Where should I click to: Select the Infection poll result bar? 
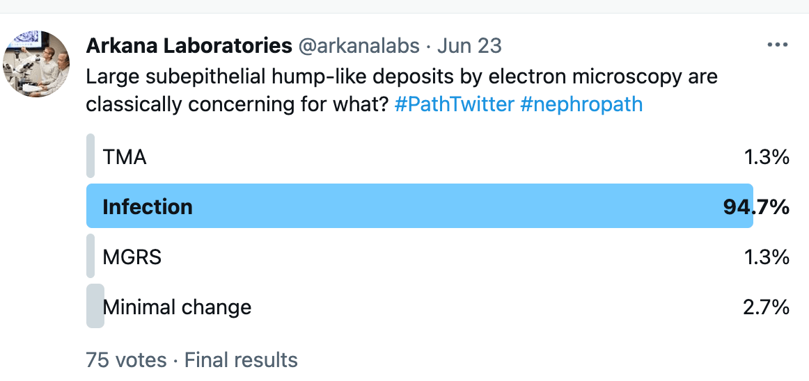click(x=419, y=206)
